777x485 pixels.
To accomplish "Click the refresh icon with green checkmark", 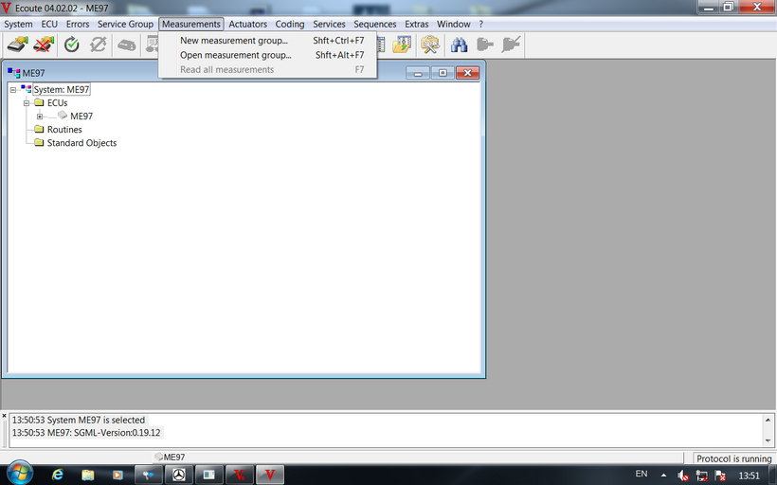I will pyautogui.click(x=72, y=45).
